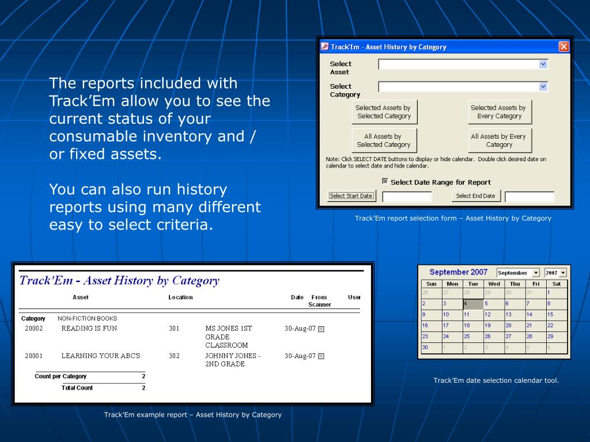Screen dimensions: 590x442
Task: Pick September 30 on the calendar
Action: [x=431, y=348]
